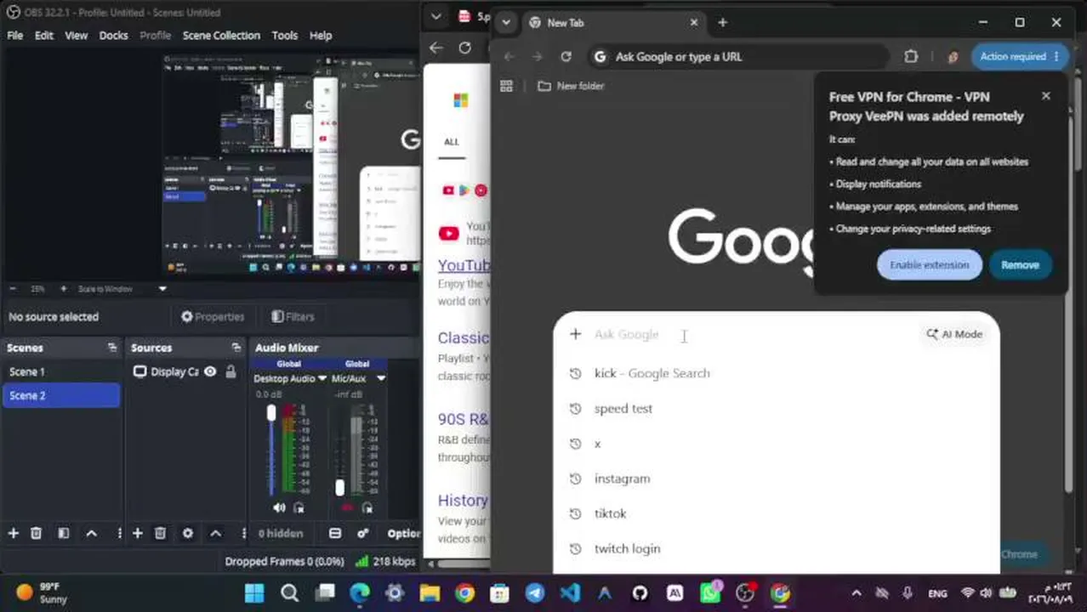This screenshot has height=612, width=1087.
Task: Move scene up with arrow in Scenes toolbar
Action: click(x=91, y=533)
